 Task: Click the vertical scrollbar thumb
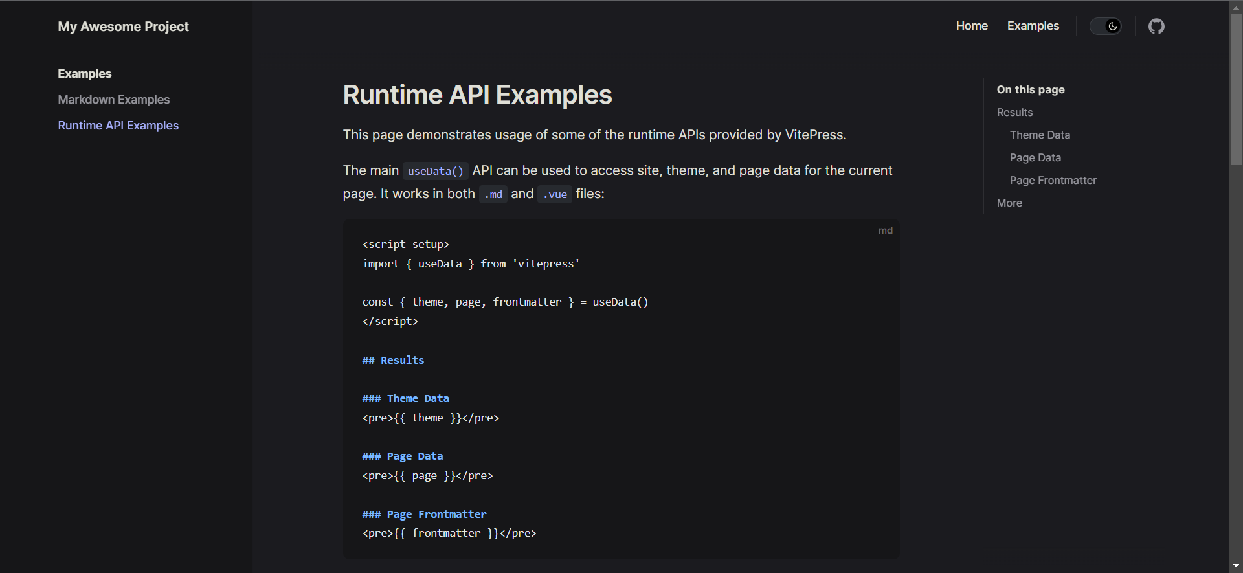click(x=1237, y=89)
